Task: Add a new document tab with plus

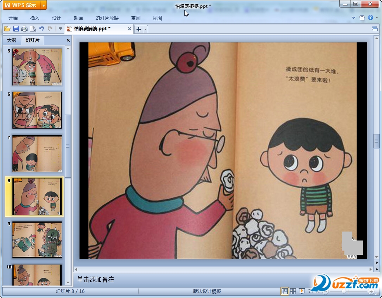Action: pyautogui.click(x=138, y=29)
